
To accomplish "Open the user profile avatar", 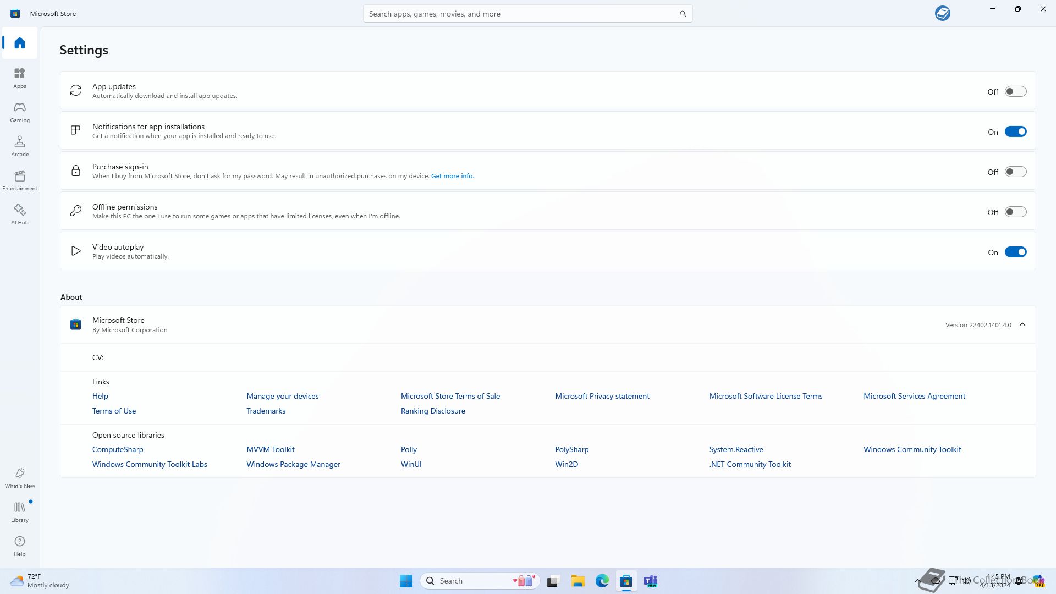I will 942,13.
